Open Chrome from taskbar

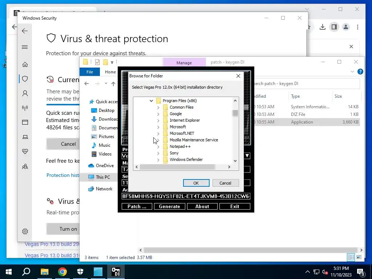click(x=62, y=272)
